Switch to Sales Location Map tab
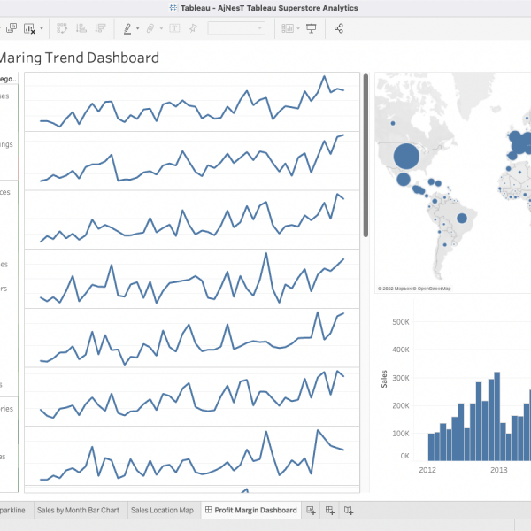 coord(162,511)
